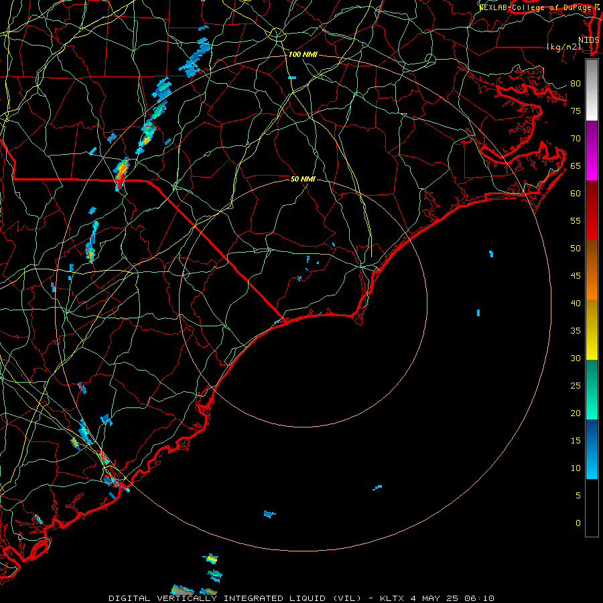Viewport: 603px width, 603px height.
Task: Click the 80 value on color scale
Action: [x=576, y=84]
